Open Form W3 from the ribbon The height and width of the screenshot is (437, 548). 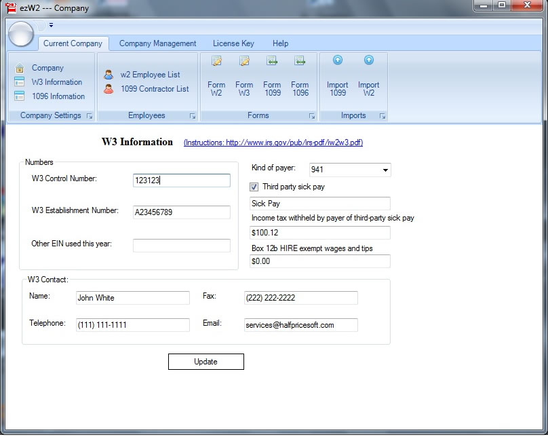pos(244,77)
